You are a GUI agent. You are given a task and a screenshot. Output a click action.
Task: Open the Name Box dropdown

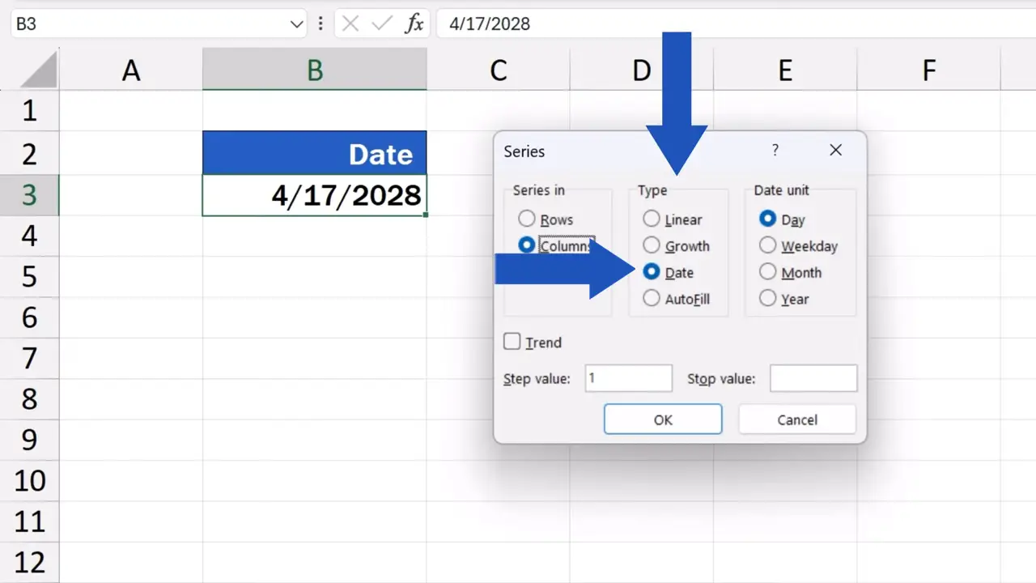296,23
